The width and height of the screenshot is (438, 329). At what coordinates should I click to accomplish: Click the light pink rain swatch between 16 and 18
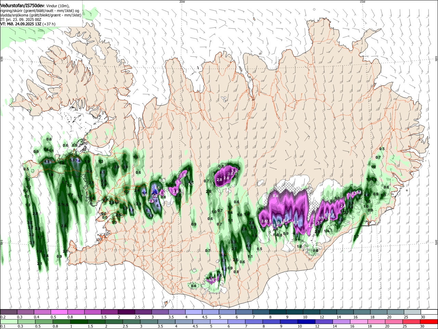359,321
